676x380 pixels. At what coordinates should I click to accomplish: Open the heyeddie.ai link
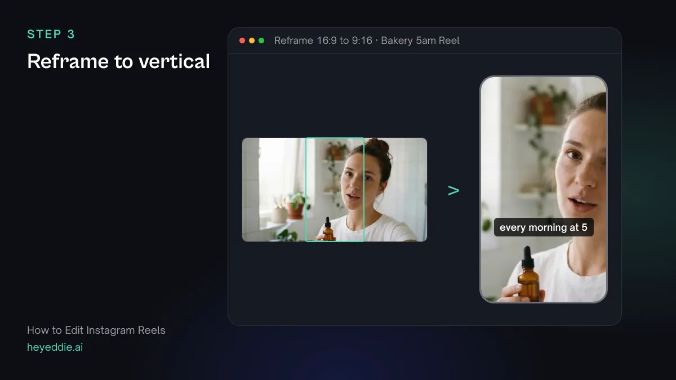pos(55,347)
